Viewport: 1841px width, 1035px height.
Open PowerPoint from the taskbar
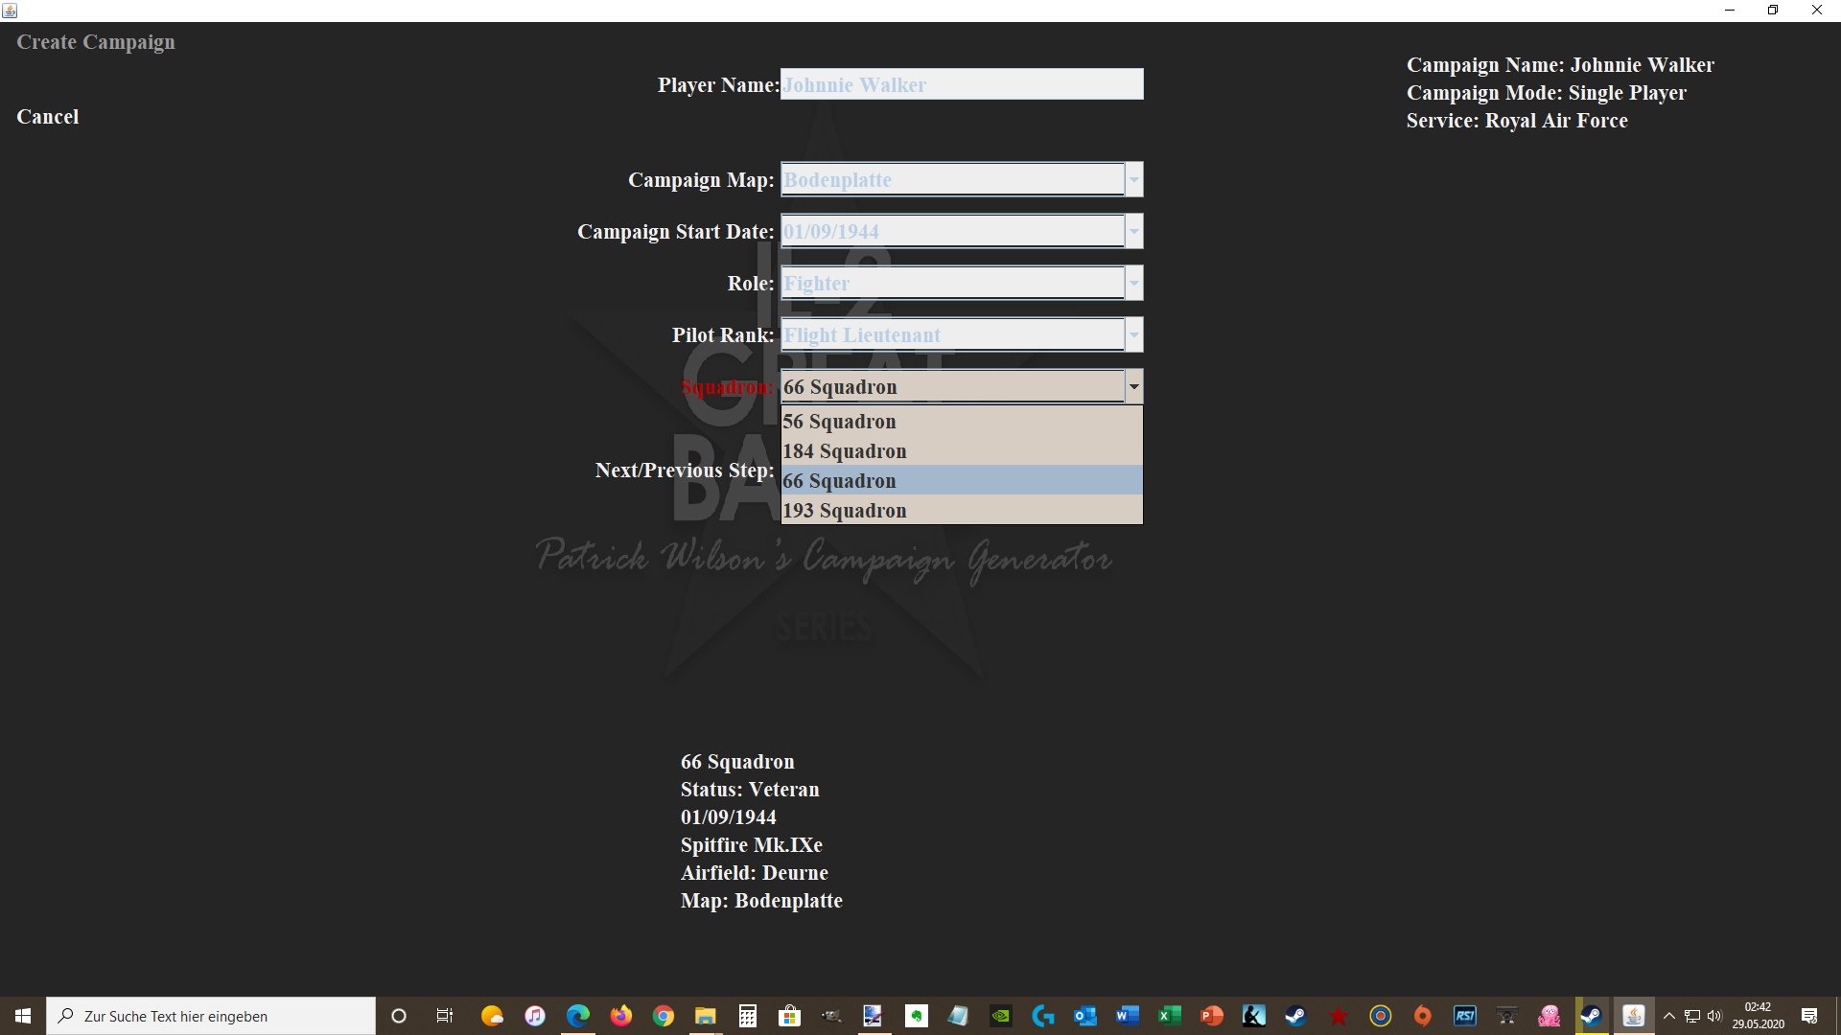click(1212, 1016)
